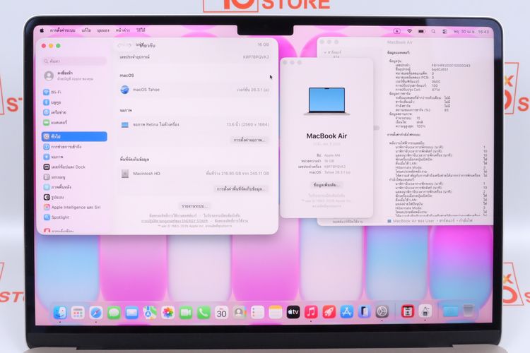Open the Trash in the Dock
Image resolution: width=530 pixels, height=353 pixels.
tap(468, 311)
